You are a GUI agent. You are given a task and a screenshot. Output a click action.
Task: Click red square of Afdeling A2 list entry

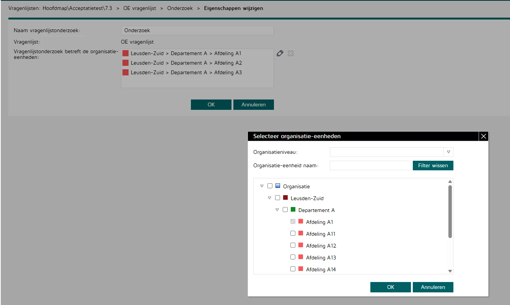125,63
